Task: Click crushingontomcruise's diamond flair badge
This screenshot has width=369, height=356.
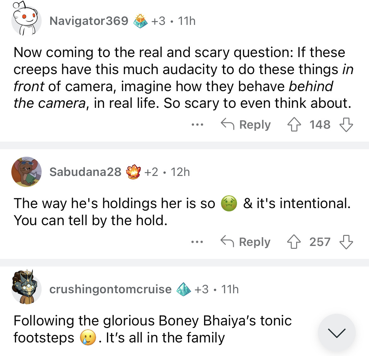Action: 184,289
